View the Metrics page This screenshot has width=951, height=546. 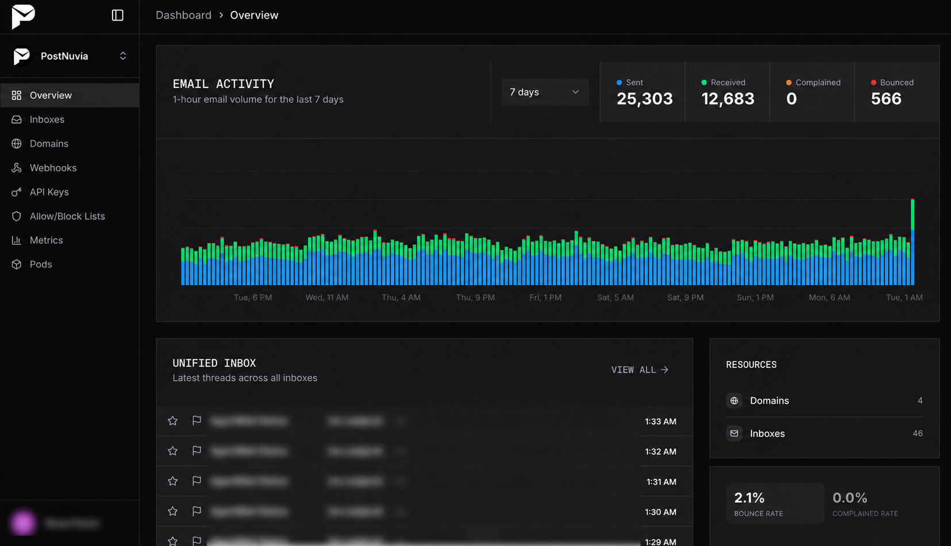[x=70, y=240]
